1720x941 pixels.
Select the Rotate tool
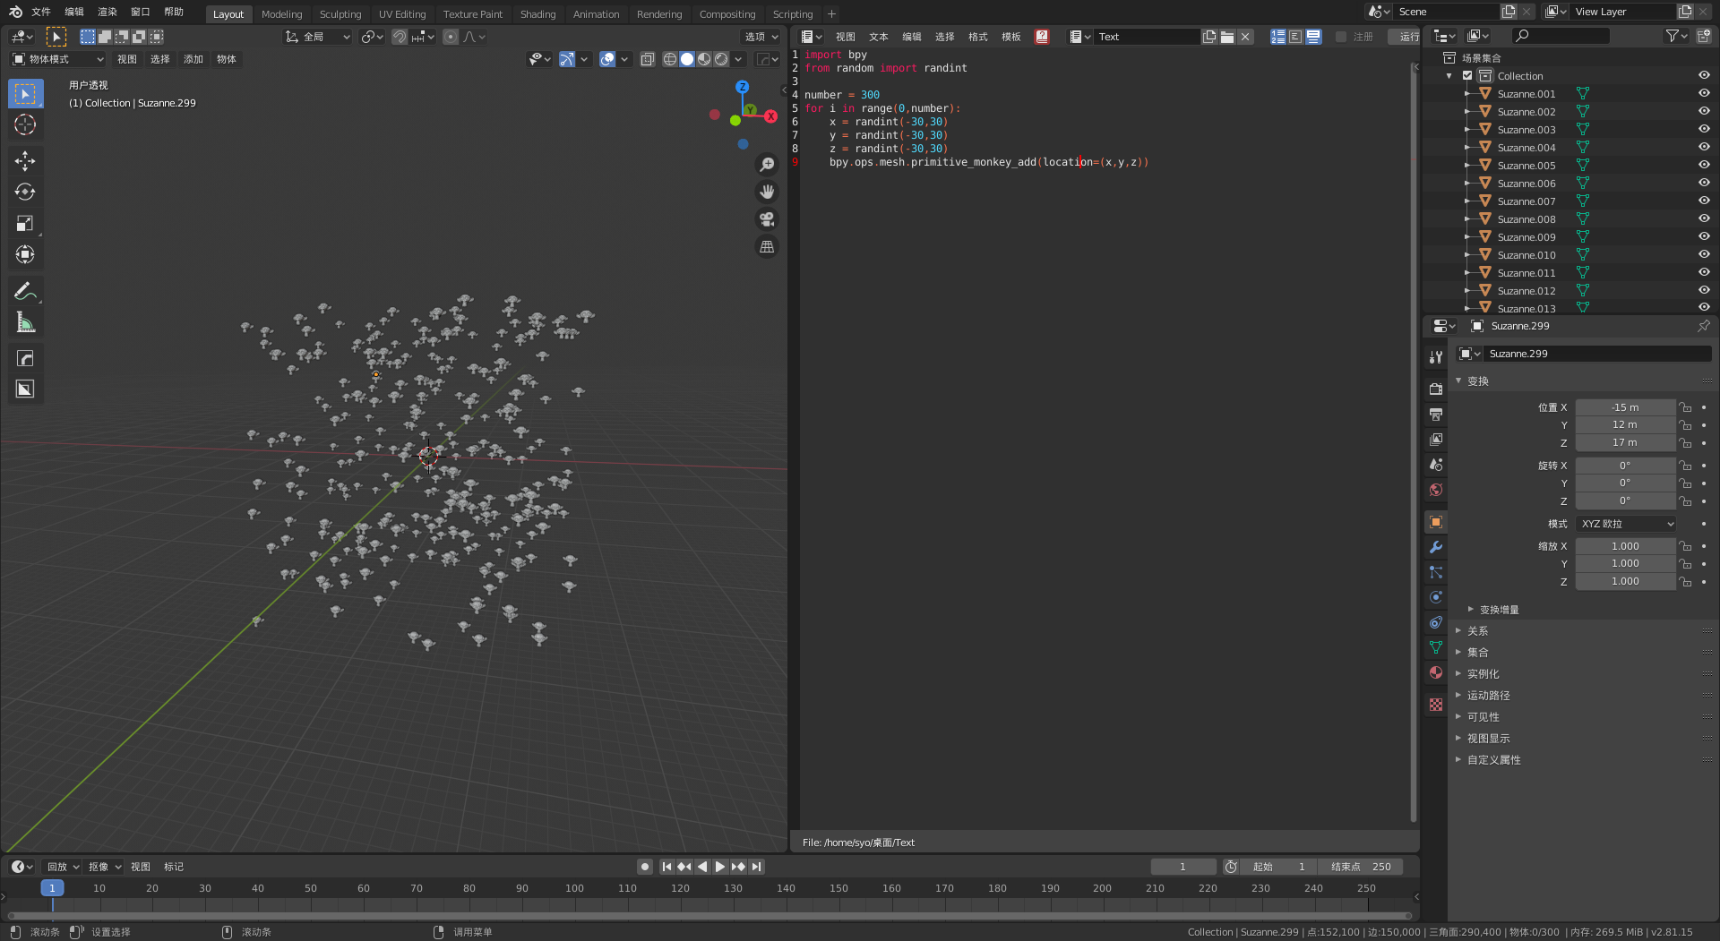[x=25, y=192]
